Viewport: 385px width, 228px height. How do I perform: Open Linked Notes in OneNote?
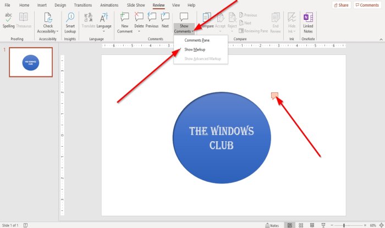click(308, 23)
